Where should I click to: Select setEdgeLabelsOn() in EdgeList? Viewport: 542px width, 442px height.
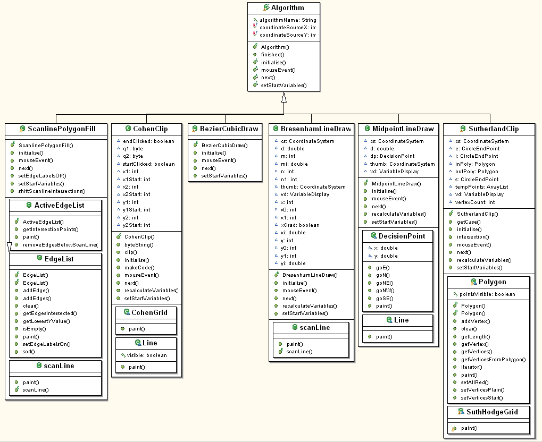coord(46,344)
